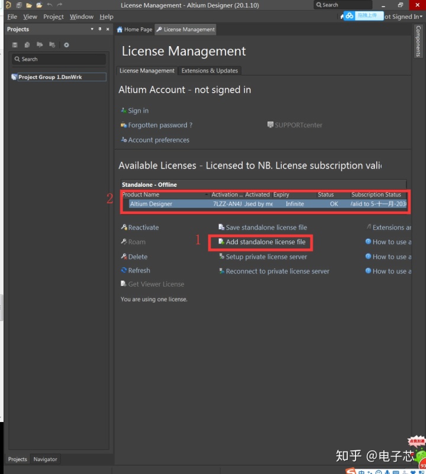Viewport: 426px width, 474px height.
Task: Click the Reactivate icon
Action: point(124,227)
